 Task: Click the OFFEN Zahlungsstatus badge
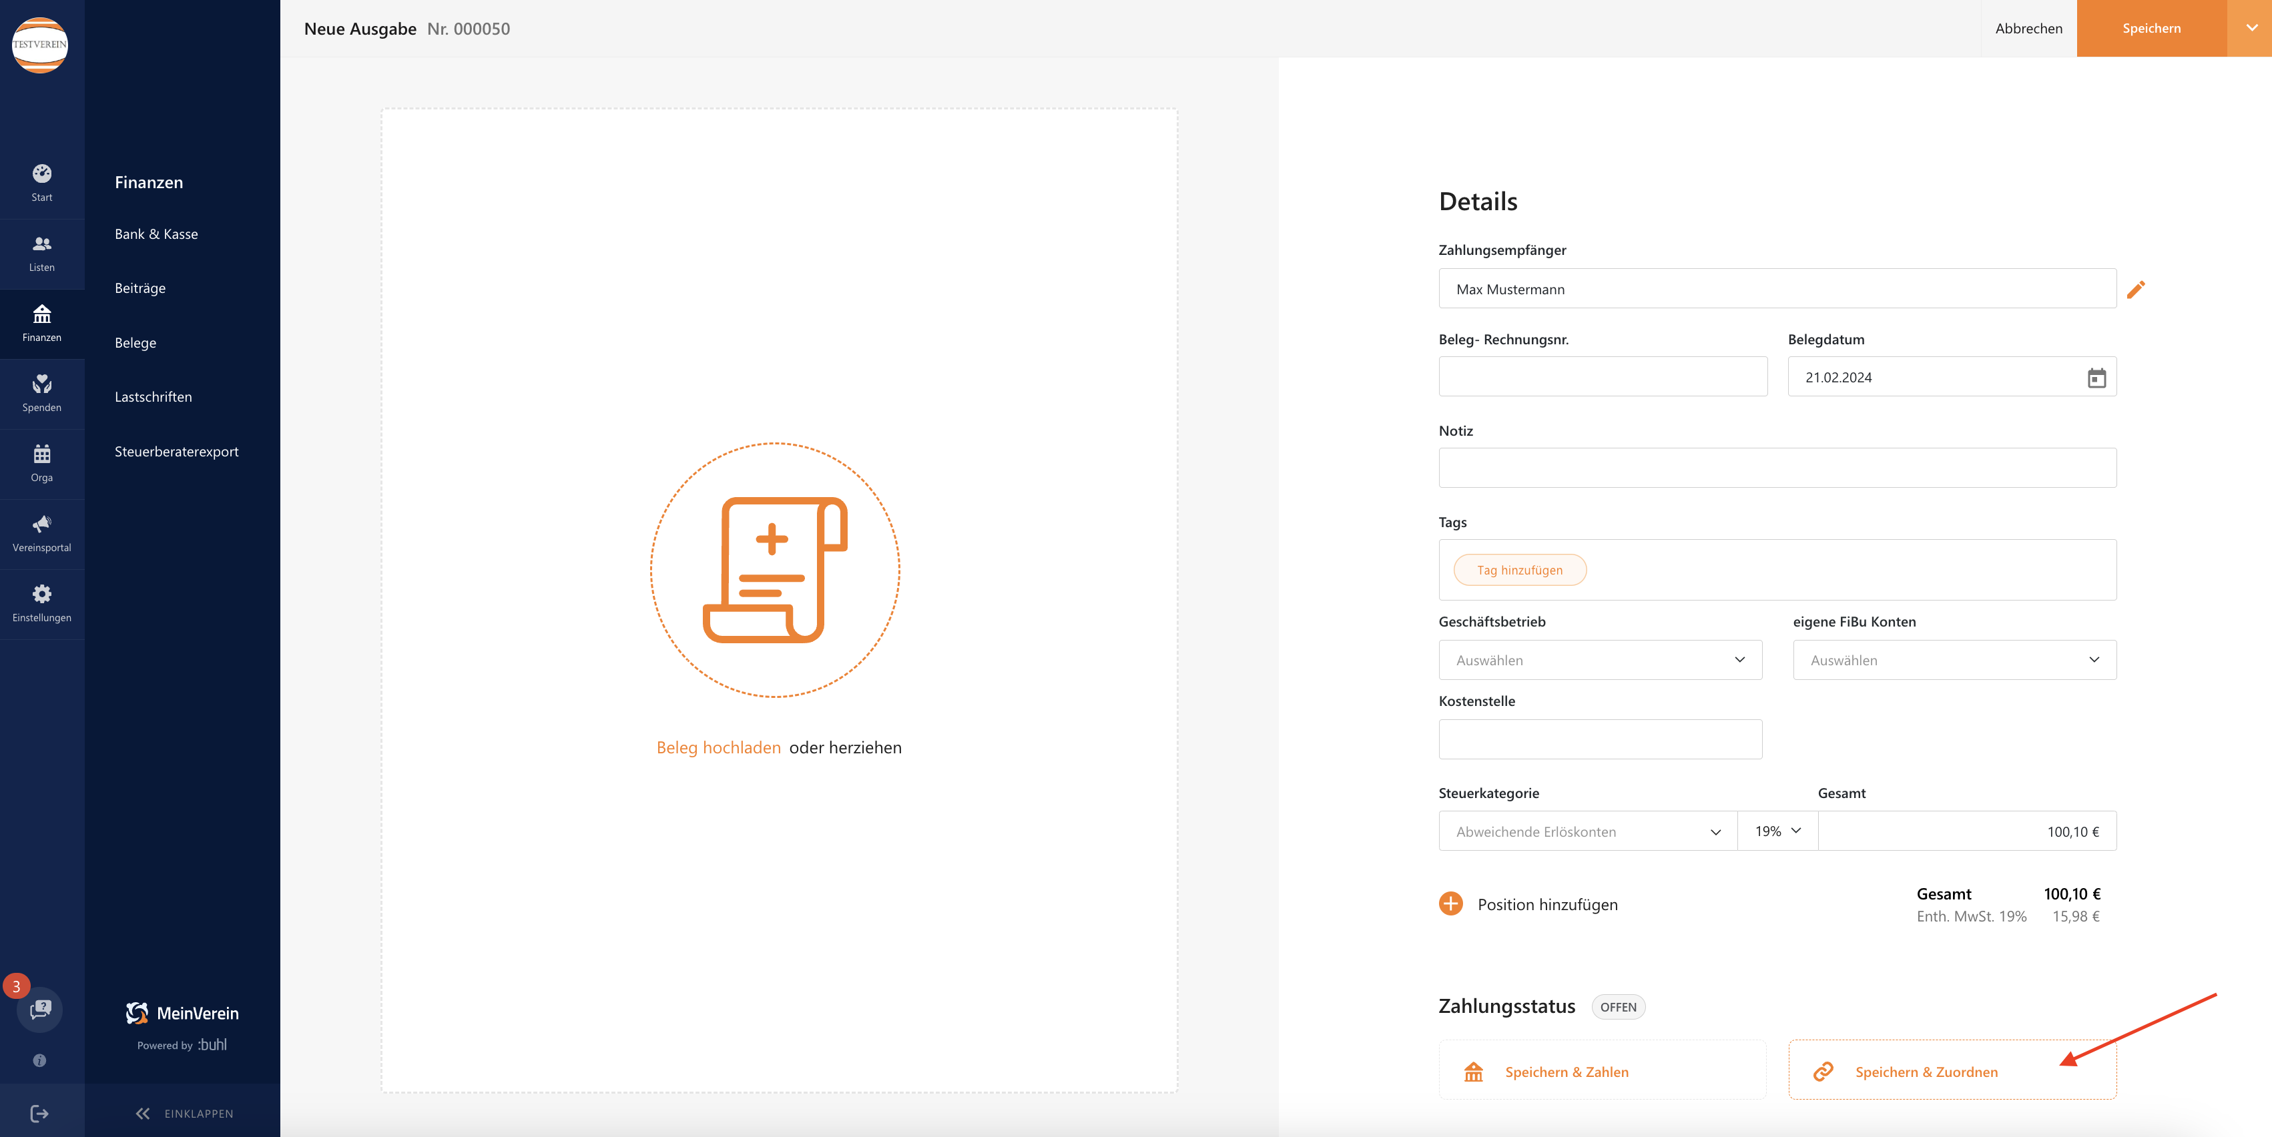1614,1005
